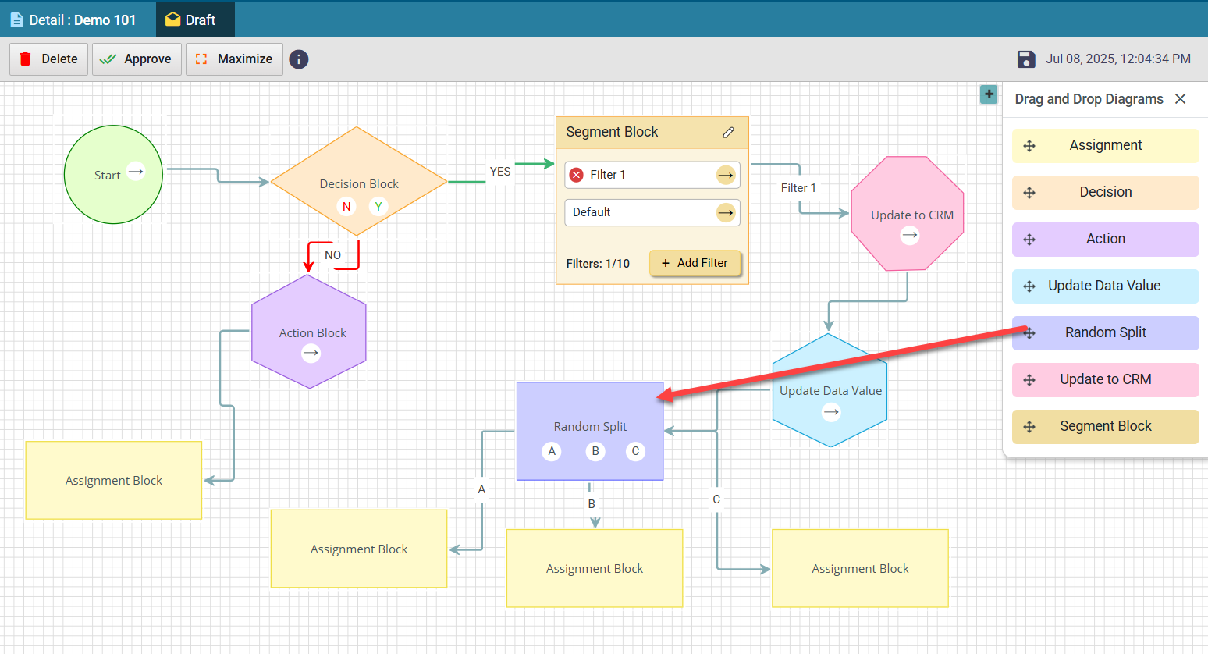Switch to the Draft tab
This screenshot has width=1208, height=654.
click(x=195, y=20)
